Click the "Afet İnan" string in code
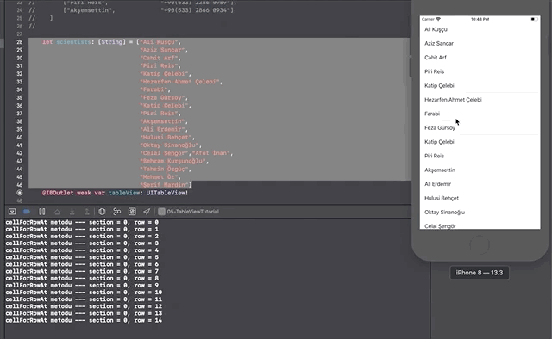 (211, 153)
